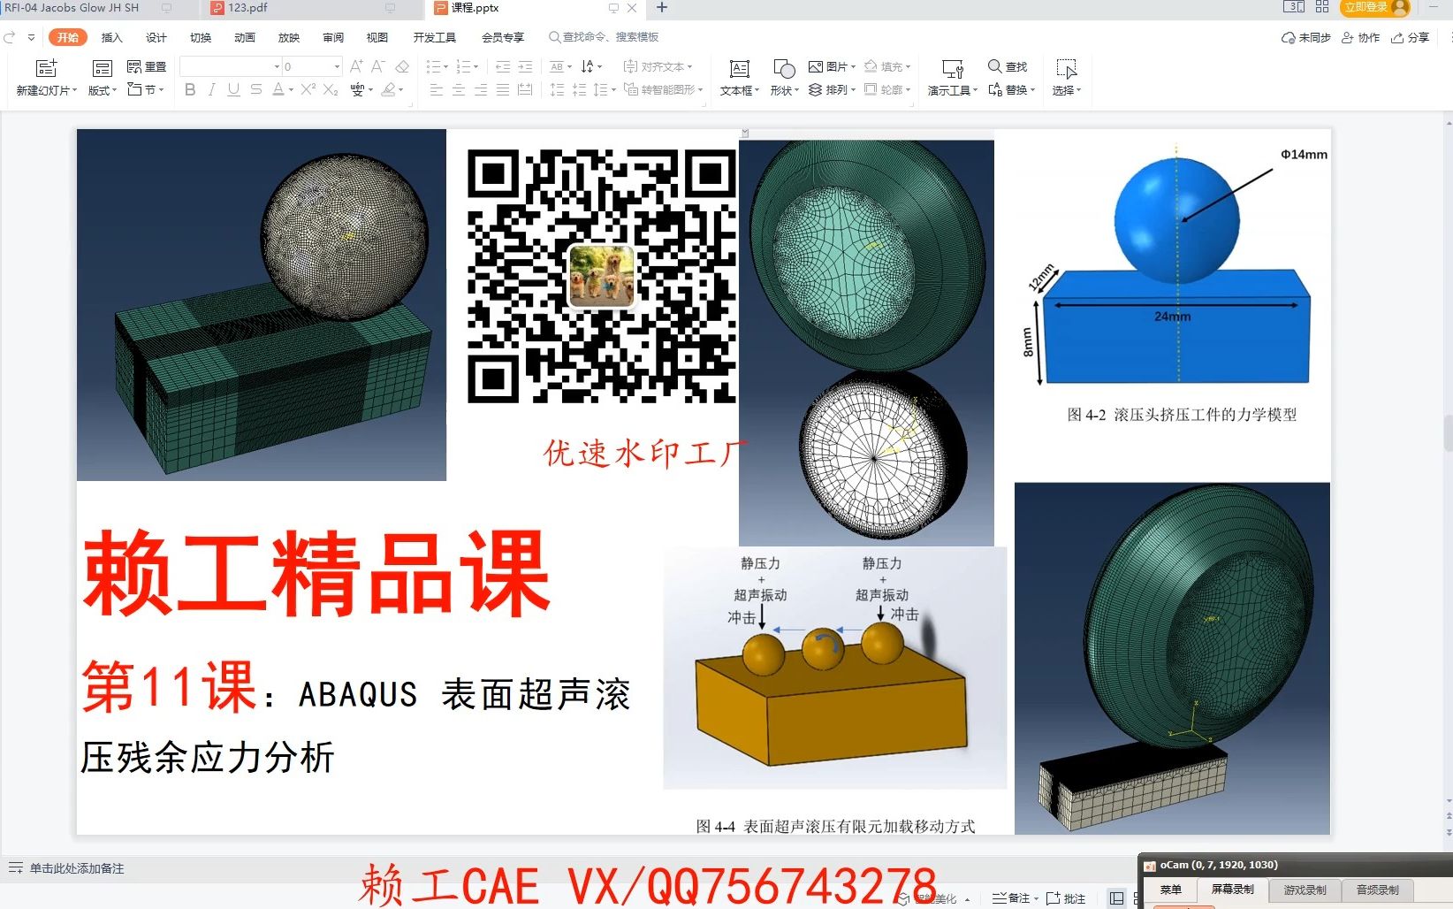
Task: Open the Review (审阅) ribbon tab
Action: pos(333,37)
